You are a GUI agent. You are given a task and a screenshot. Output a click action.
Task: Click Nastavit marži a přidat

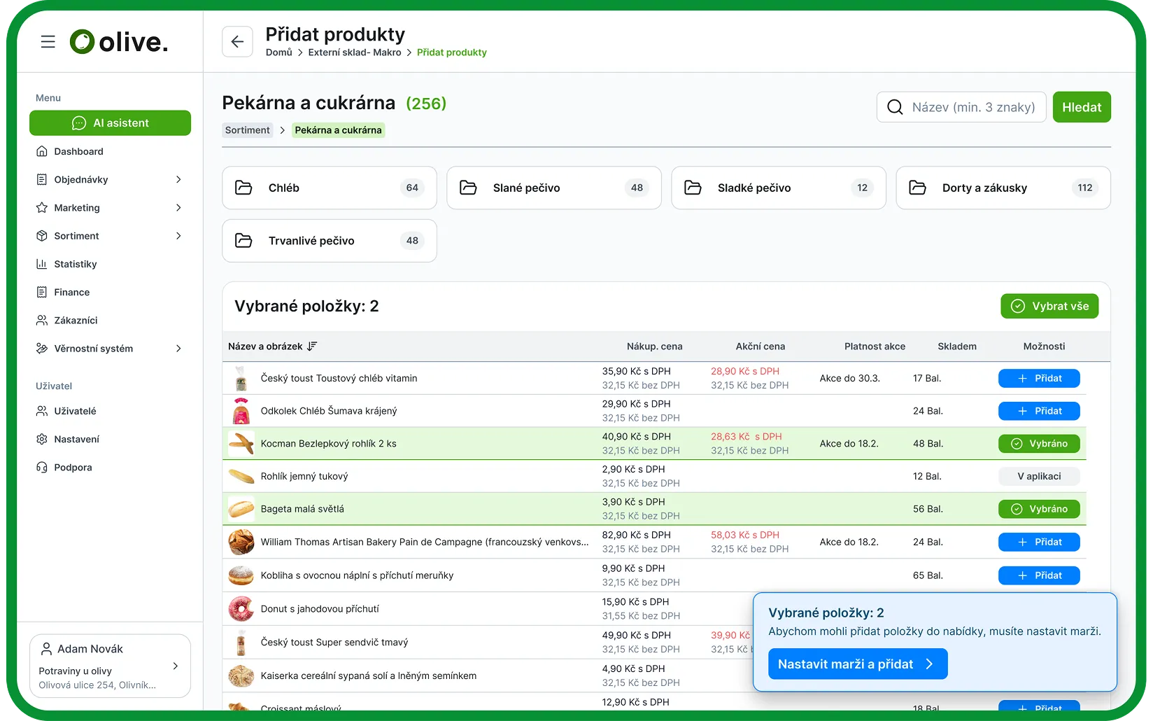coord(857,664)
